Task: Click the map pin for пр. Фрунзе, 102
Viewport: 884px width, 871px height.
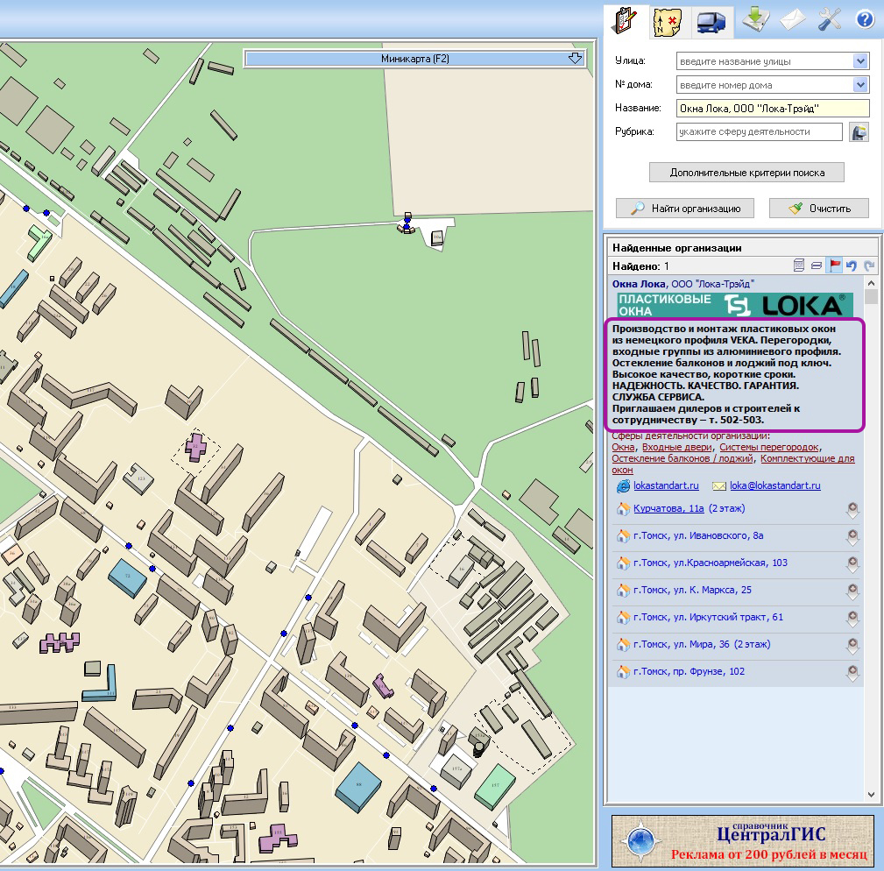Action: click(x=852, y=673)
